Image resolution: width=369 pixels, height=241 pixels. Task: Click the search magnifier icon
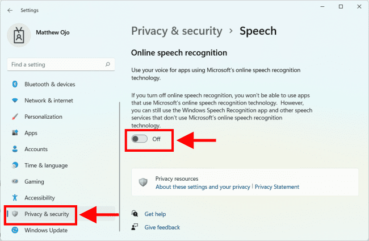point(107,65)
